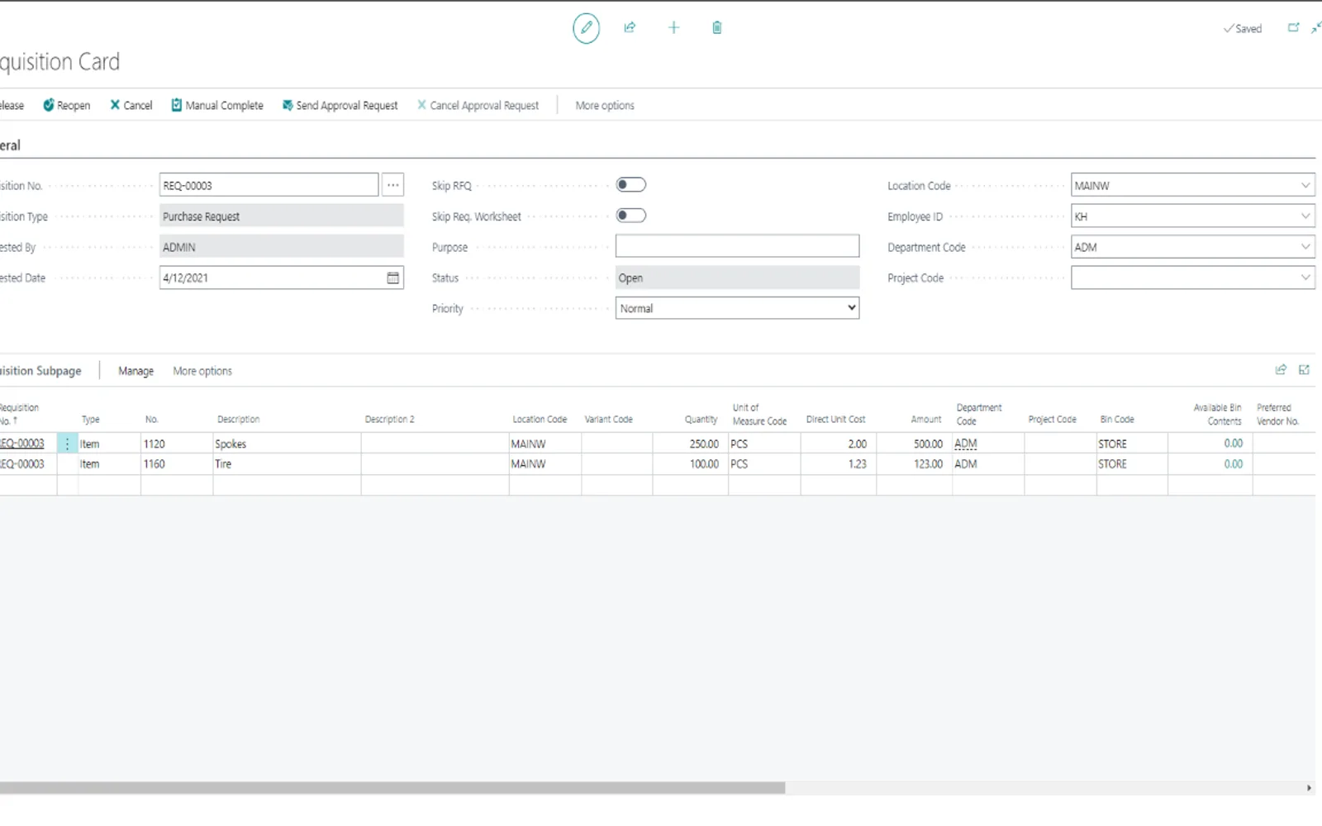Toggle the Skip Req. Worksheet switch
This screenshot has height=826, width=1322.
pyautogui.click(x=631, y=216)
